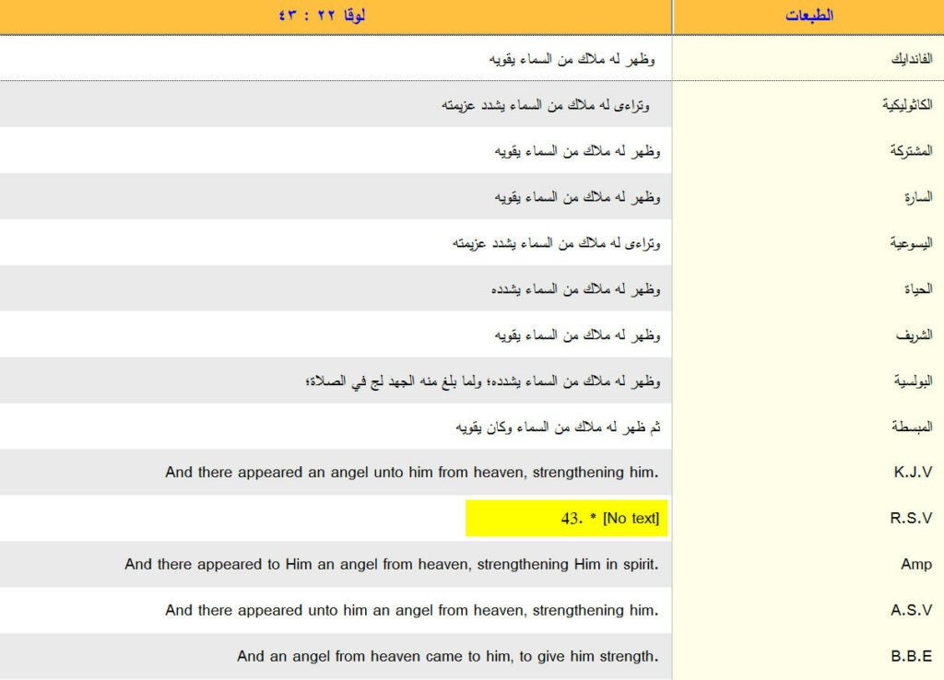Select the الكاثوليكية edition label
Image resolution: width=944 pixels, height=680 pixels.
pos(907,105)
